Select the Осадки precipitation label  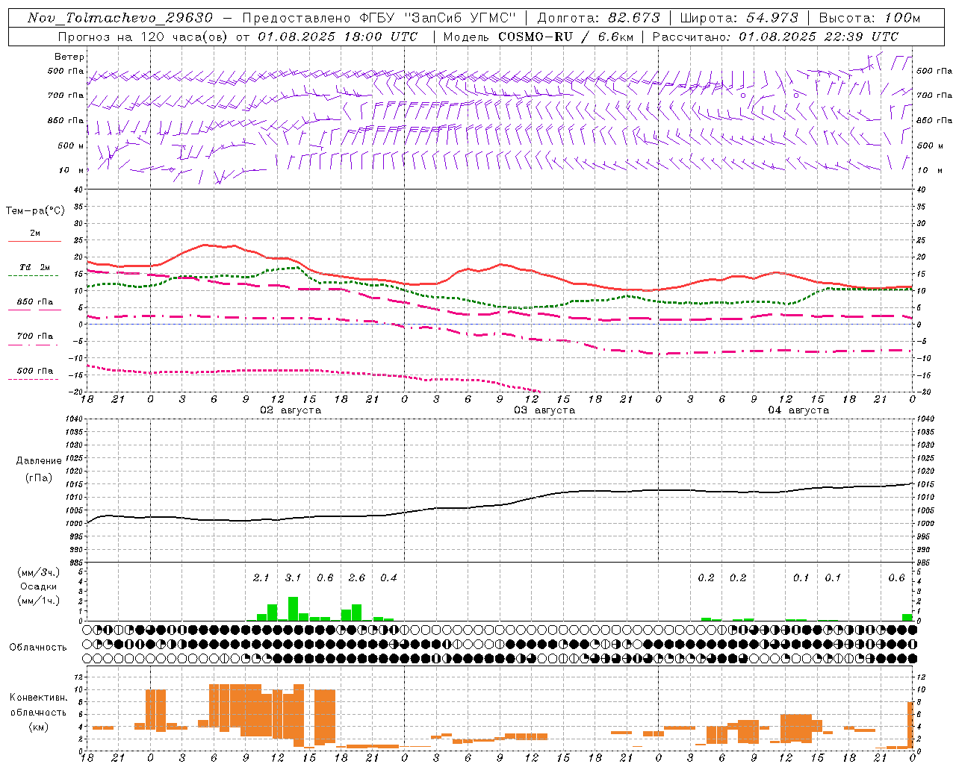point(39,586)
